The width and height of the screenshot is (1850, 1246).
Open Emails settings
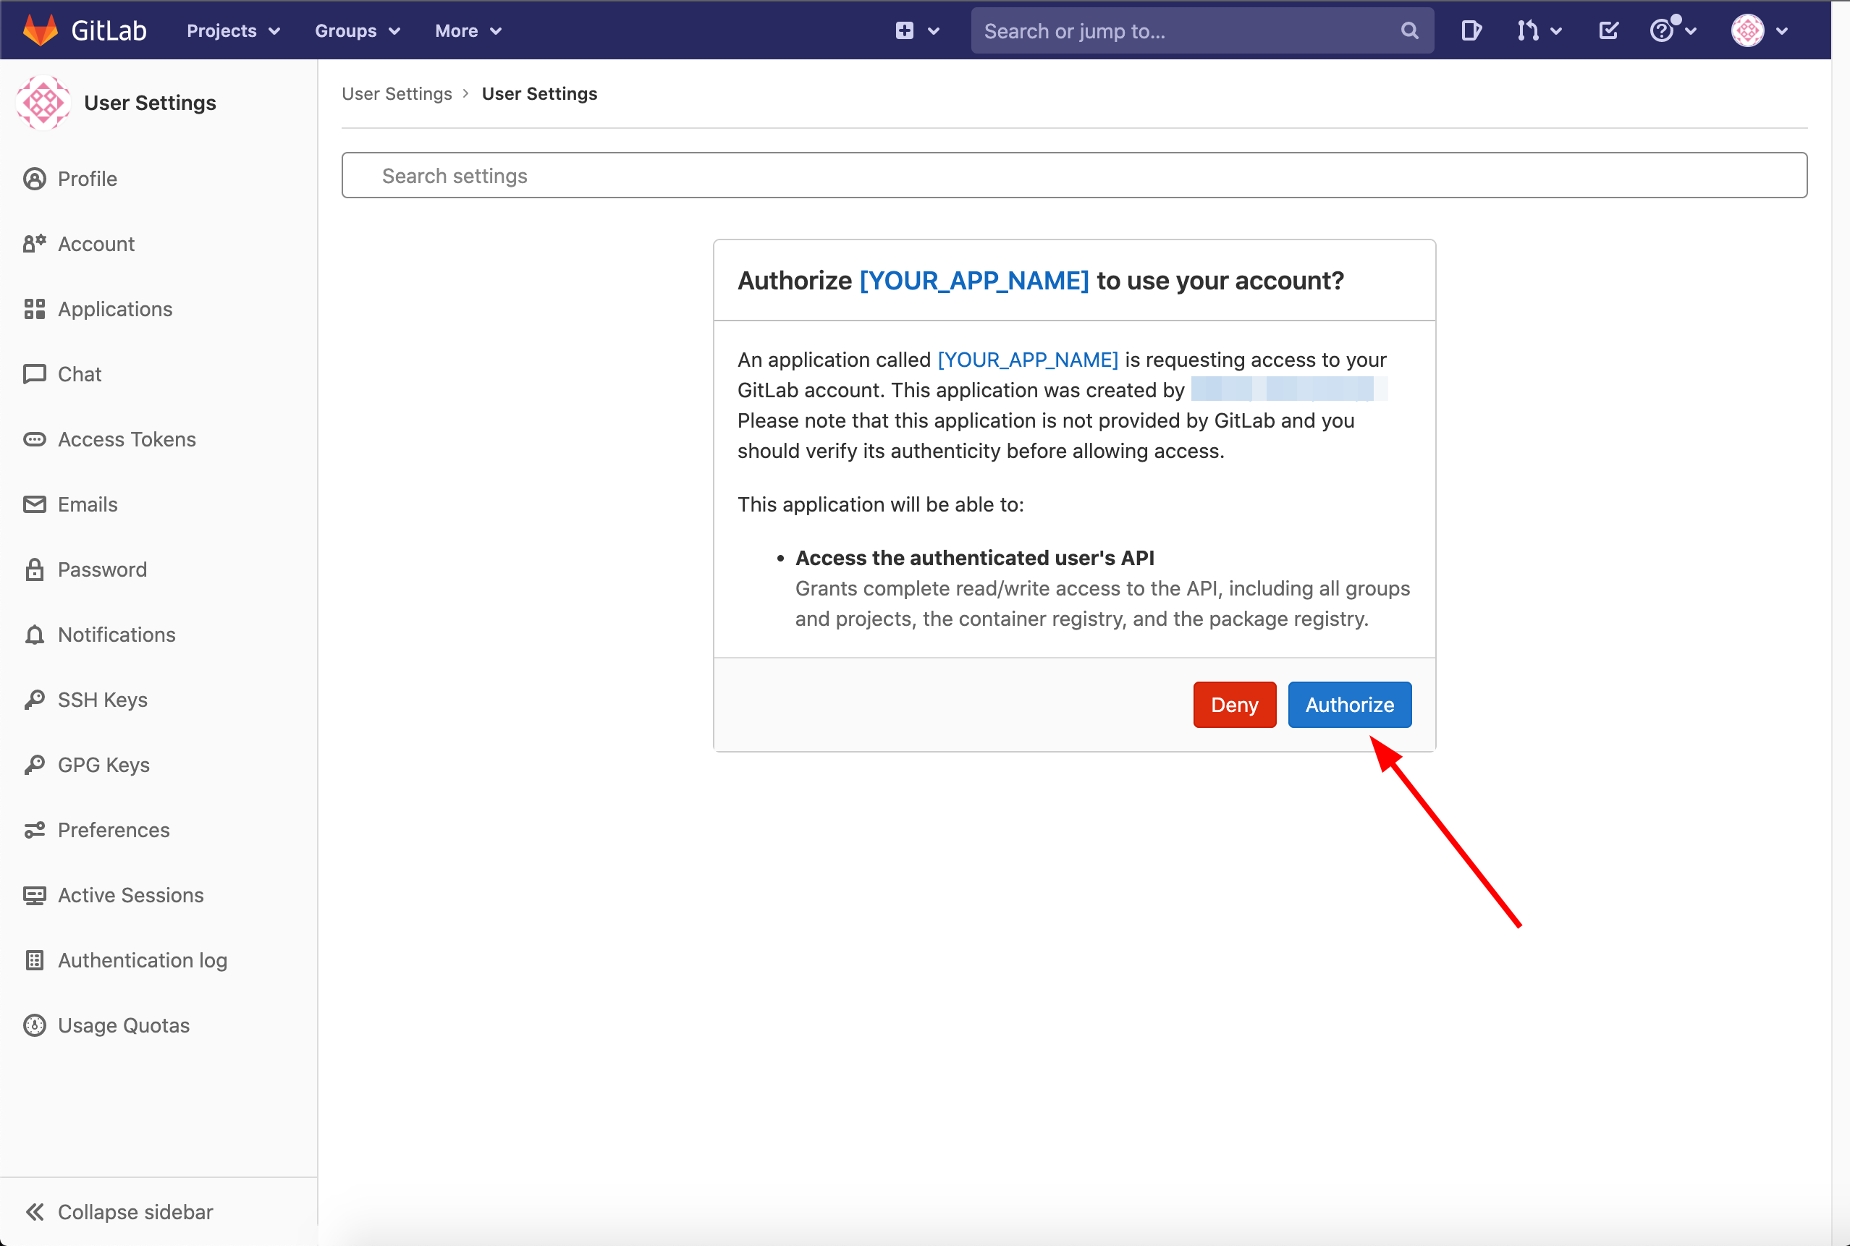pyautogui.click(x=88, y=504)
